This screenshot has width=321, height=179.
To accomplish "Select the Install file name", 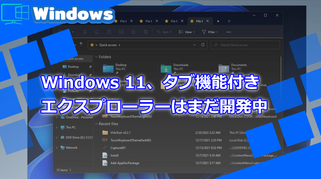I will (114, 156).
